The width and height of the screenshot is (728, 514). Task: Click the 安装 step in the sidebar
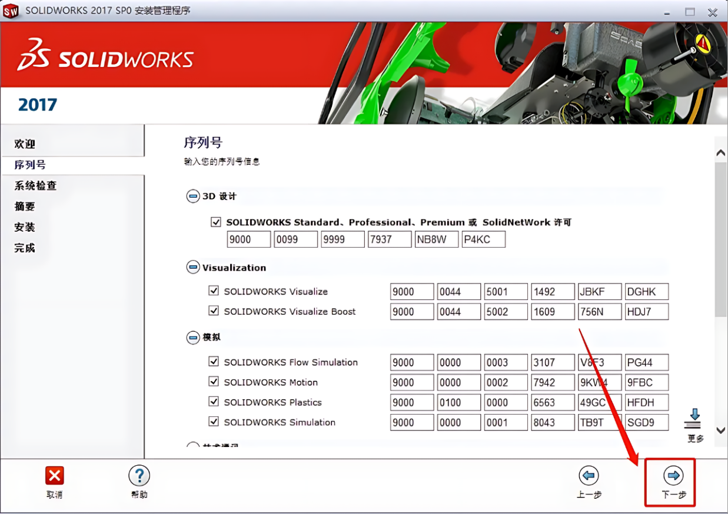coord(25,227)
